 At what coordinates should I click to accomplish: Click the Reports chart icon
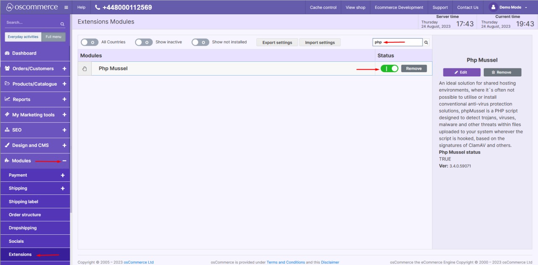pos(7,99)
